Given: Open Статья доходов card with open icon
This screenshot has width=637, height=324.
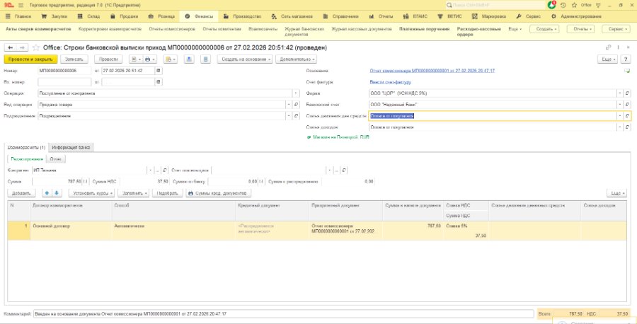Looking at the screenshot, I should [628, 127].
